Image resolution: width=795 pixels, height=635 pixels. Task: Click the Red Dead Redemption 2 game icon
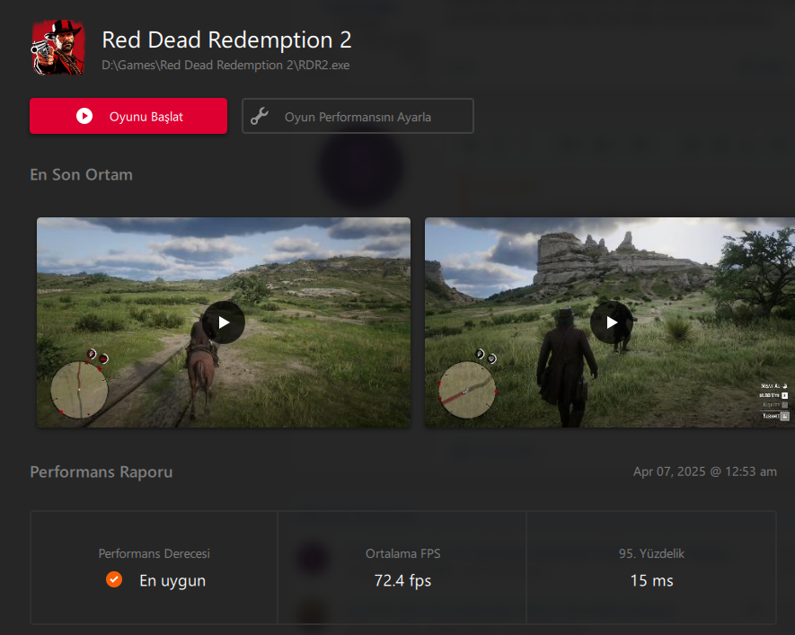point(57,47)
